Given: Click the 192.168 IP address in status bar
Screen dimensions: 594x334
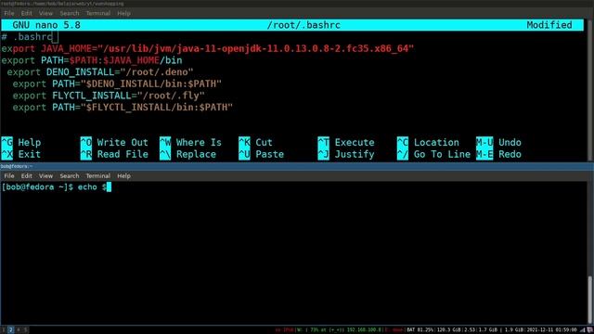Looking at the screenshot, I should [x=365, y=330].
